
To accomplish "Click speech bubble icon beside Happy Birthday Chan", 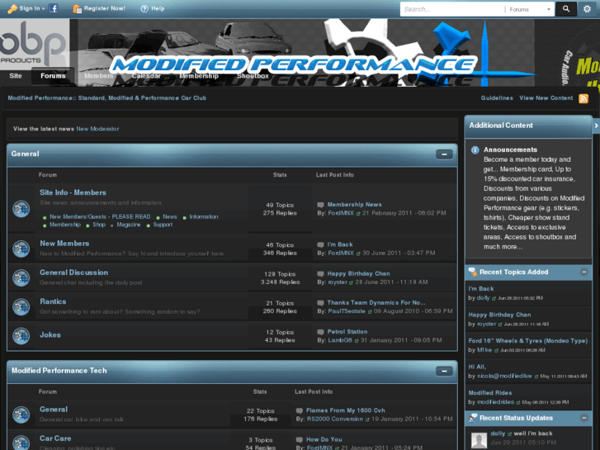I will tap(320, 274).
